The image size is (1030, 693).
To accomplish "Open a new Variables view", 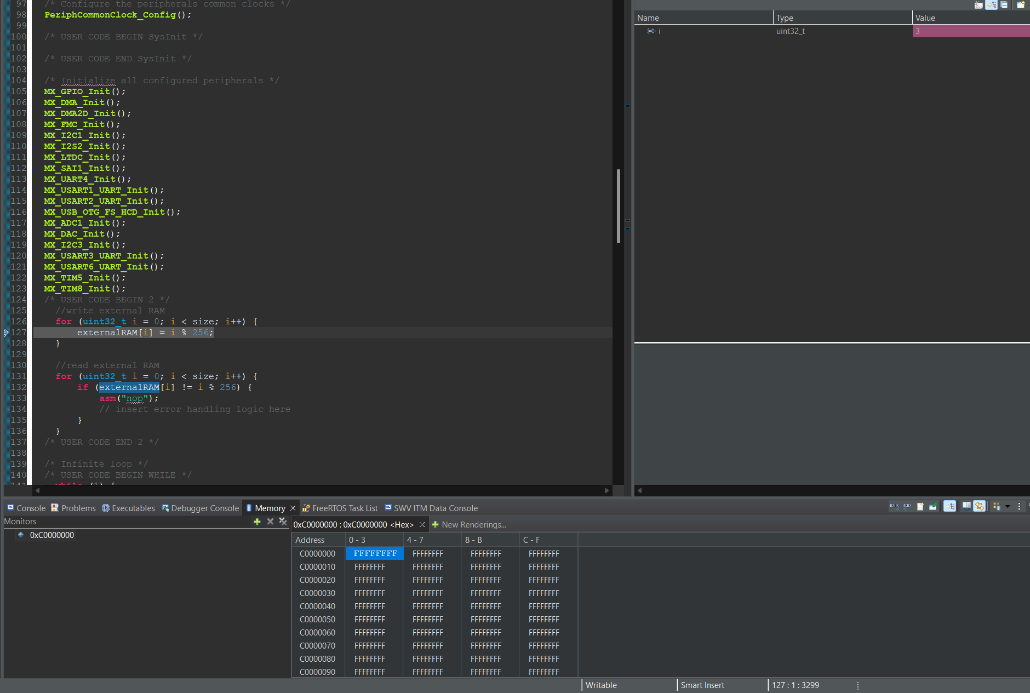I will [1020, 5].
